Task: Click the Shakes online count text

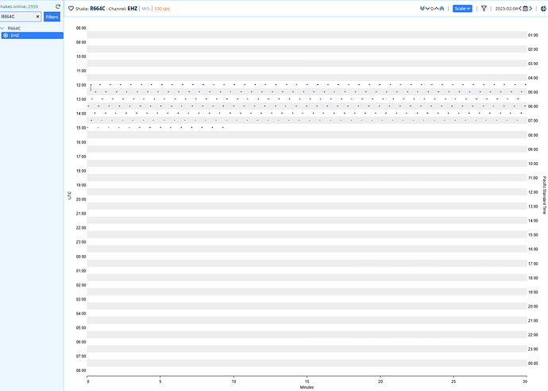Action: point(19,6)
